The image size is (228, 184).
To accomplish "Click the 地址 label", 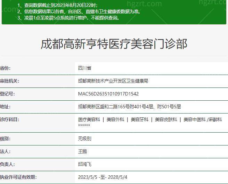I will tap(5, 107).
